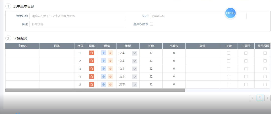
Task: Click the table 备注 cell in row 3
Action: [x=203, y=69]
